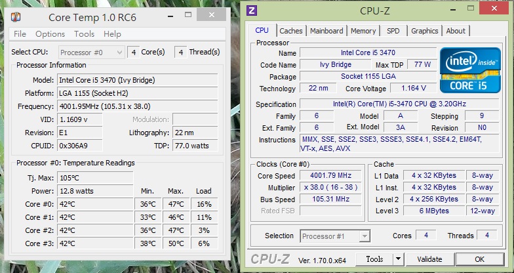Open the Tools menu in Core Temp
Screen dimensions: 514x273
coord(84,34)
